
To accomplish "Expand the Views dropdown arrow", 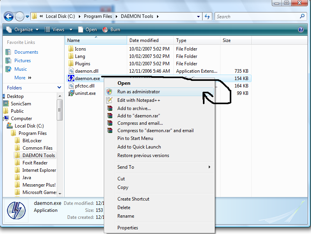I will pos(71,30).
